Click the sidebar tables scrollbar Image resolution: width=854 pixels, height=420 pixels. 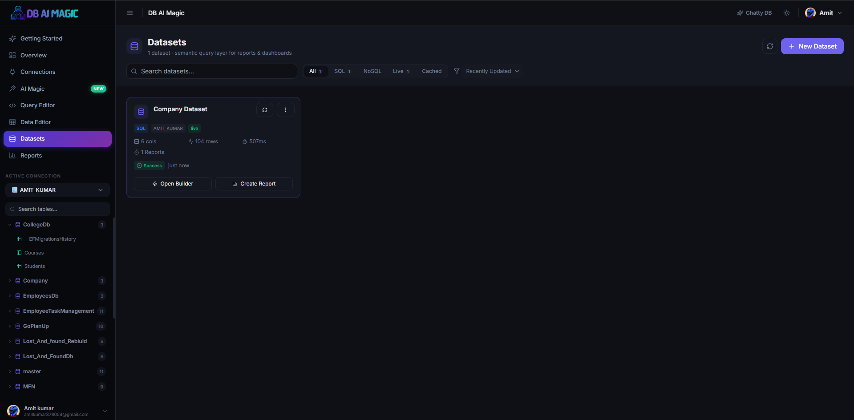114,268
